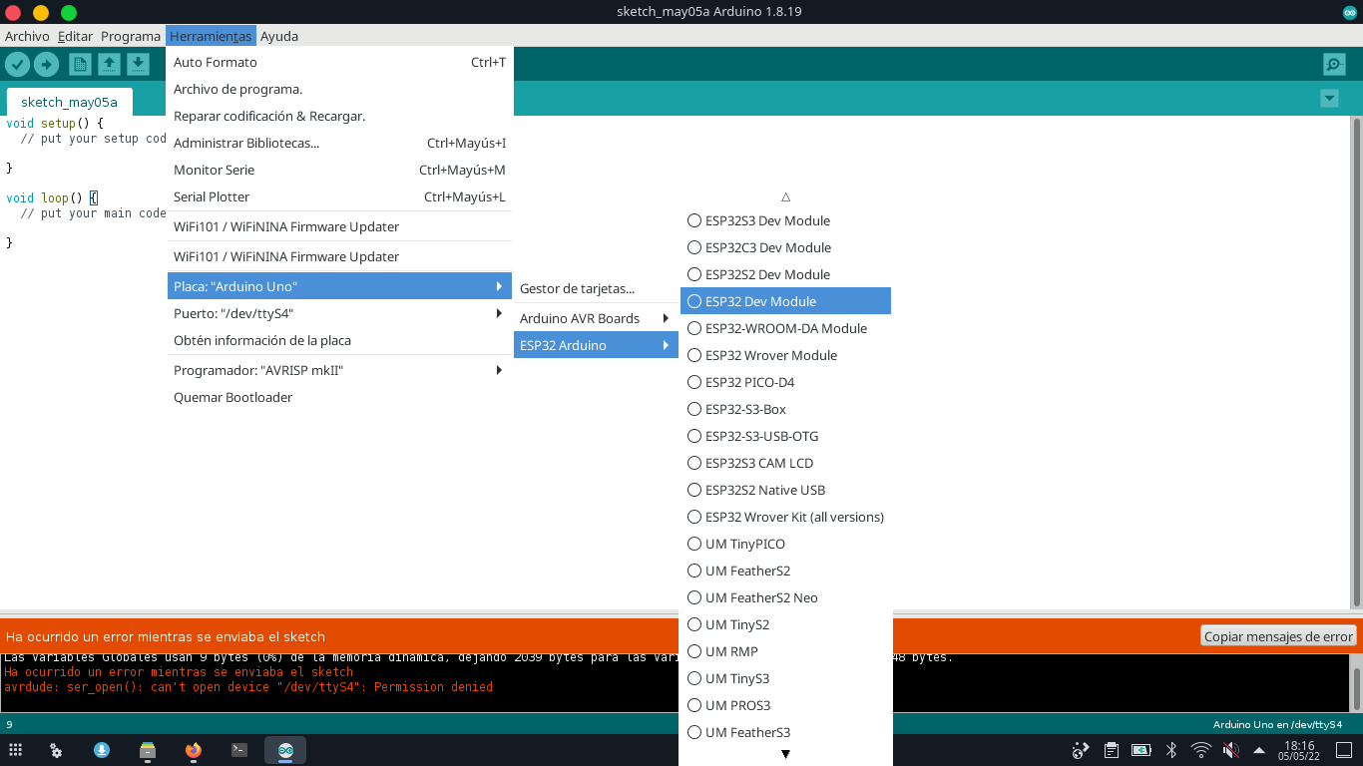Select ESP32S2 Dev Module board
Viewport: 1363px width, 766px height.
pyautogui.click(x=785, y=274)
